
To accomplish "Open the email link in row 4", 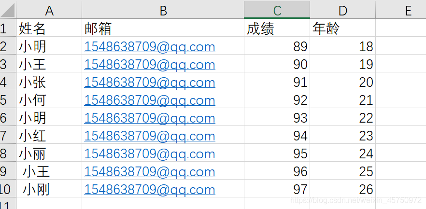I will point(150,83).
